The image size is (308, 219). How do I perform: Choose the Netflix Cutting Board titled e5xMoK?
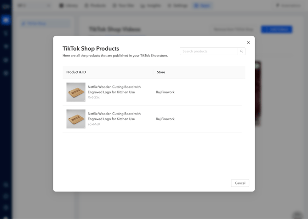(114, 116)
